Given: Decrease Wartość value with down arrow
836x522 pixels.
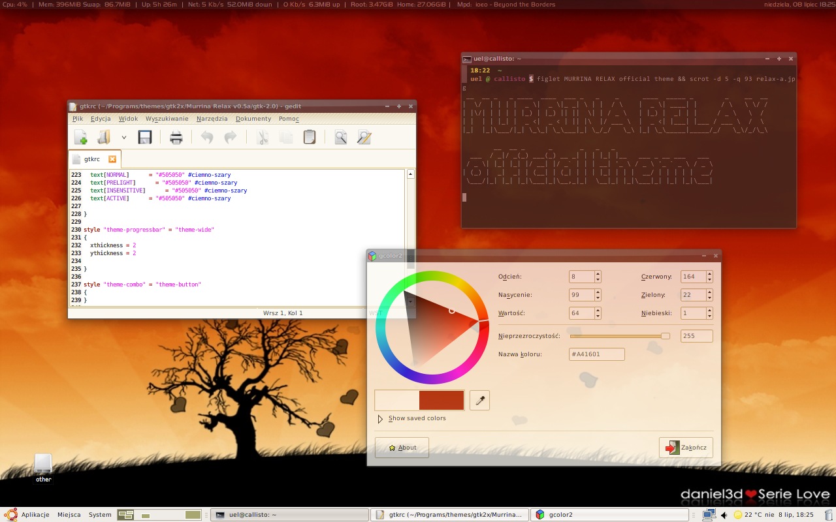Looking at the screenshot, I should 598,316.
